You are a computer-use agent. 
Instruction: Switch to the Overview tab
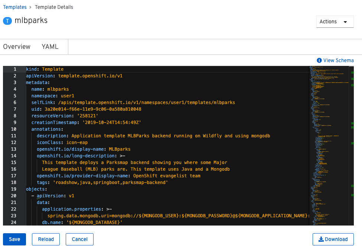17,47
